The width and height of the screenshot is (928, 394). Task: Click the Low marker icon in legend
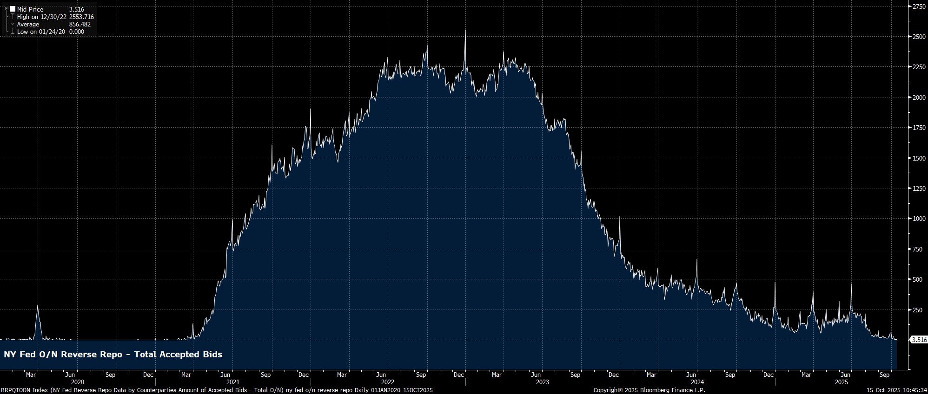13,32
